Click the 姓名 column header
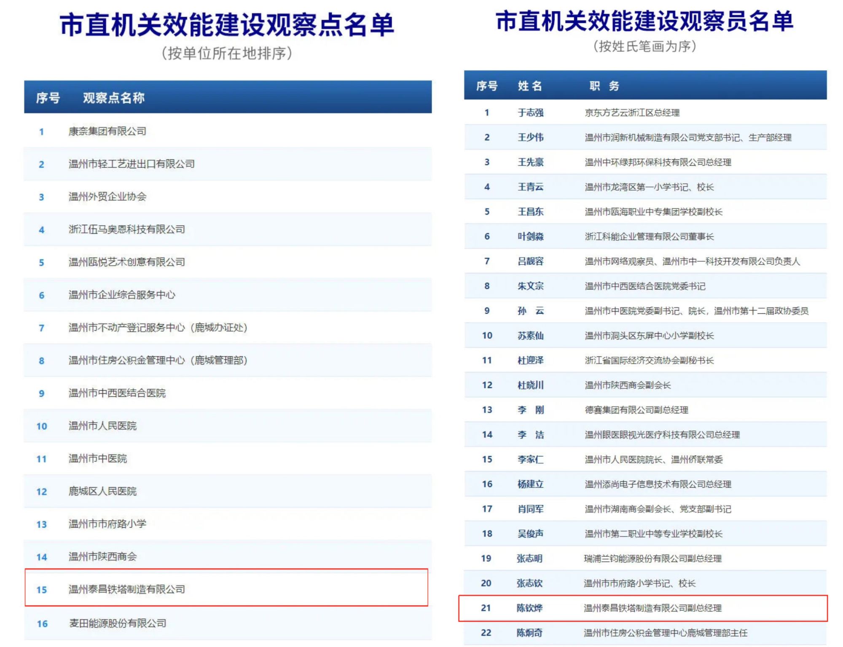Screen dimensions: 843x647 pos(530,86)
